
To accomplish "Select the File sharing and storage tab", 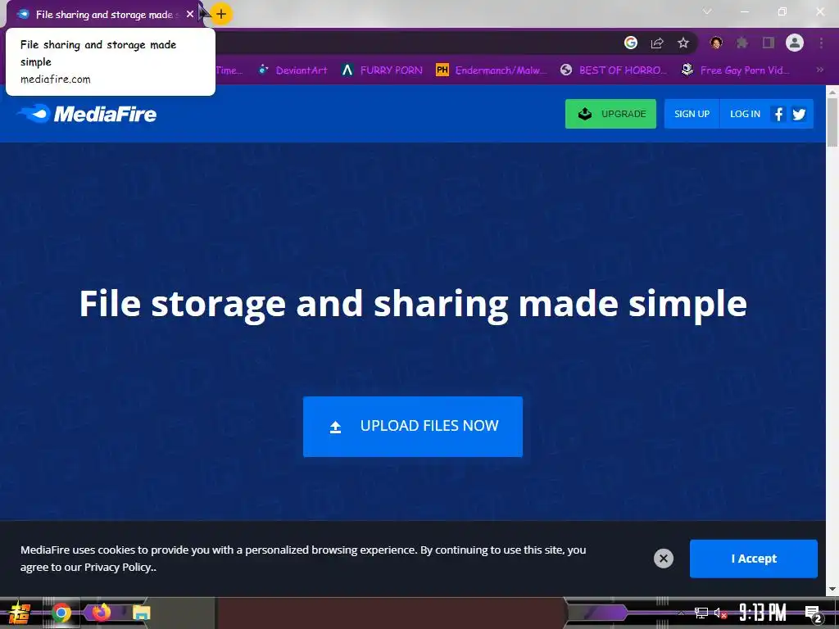I will pos(104,15).
